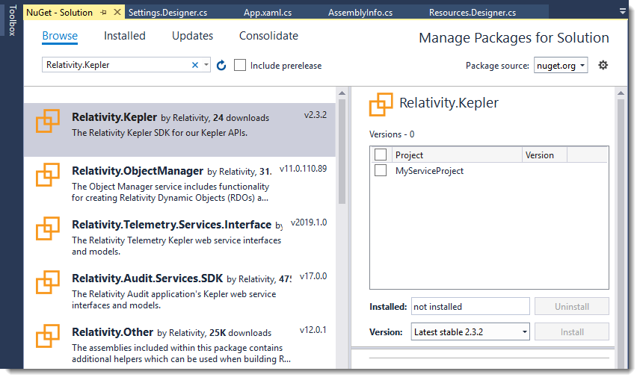Open the Version Latest stable 2.3.2 dropdown
This screenshot has width=640, height=380.
470,332
